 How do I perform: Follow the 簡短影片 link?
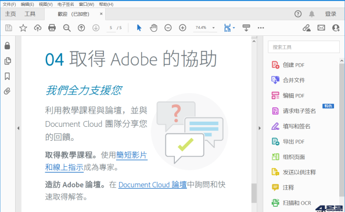click(x=132, y=155)
